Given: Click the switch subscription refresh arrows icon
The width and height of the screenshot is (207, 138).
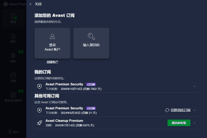Looking at the screenshot, I should (167, 110).
